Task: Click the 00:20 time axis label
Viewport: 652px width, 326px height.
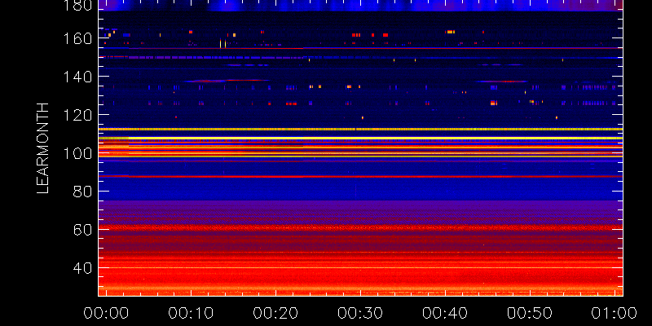Action: [x=276, y=313]
